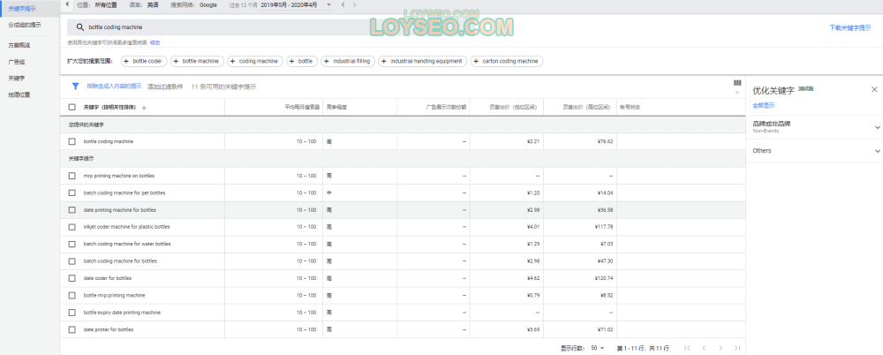Check the 'bottle coding machine' row

(x=72, y=141)
